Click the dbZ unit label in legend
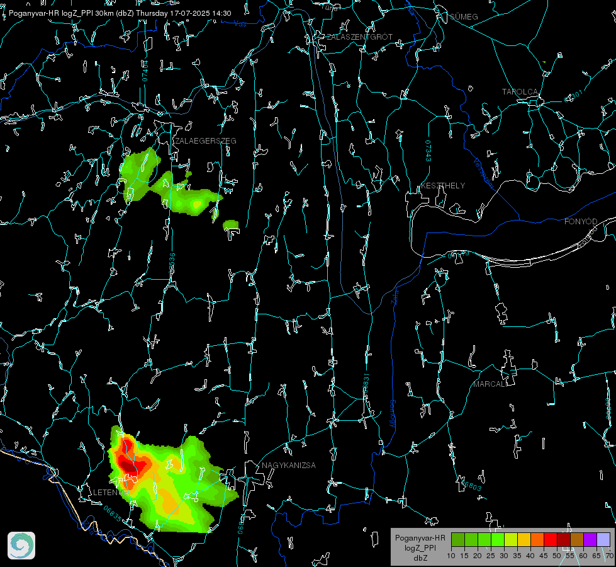Image resolution: width=616 pixels, height=567 pixels. coord(420,558)
